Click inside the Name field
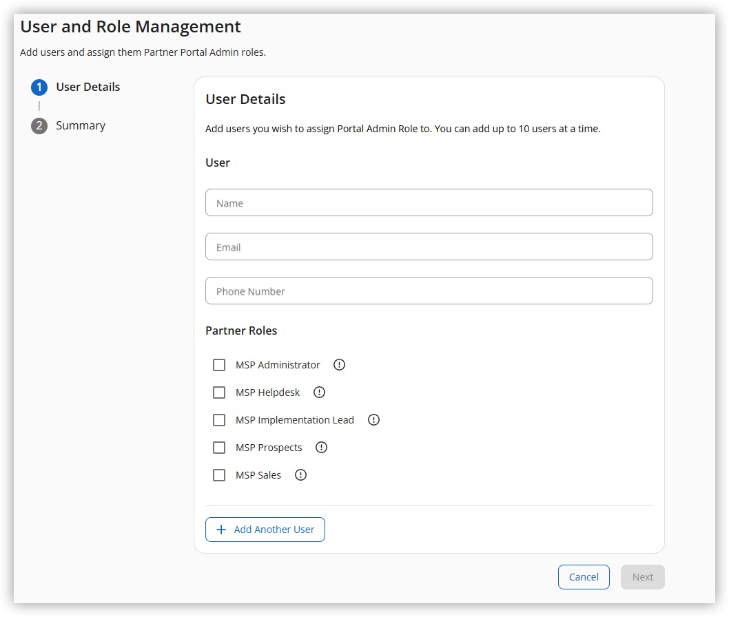 tap(429, 202)
